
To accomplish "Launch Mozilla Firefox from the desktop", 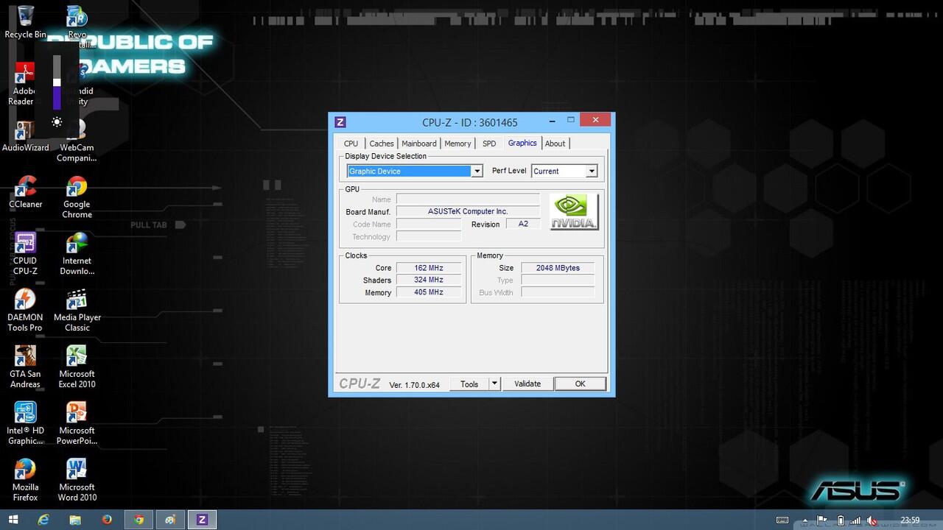I will [x=25, y=481].
